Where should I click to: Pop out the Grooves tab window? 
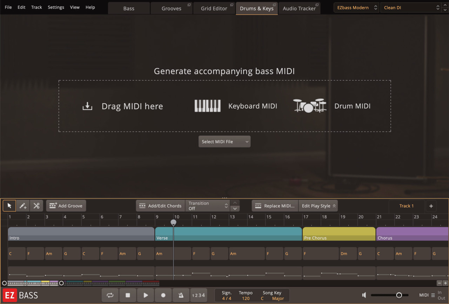pyautogui.click(x=189, y=5)
